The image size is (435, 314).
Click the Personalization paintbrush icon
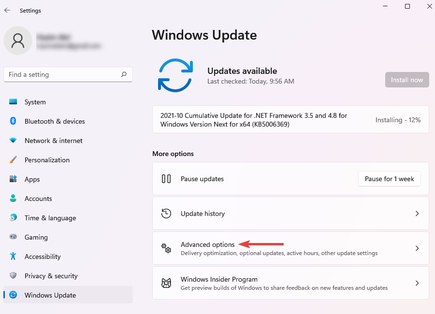coord(13,159)
